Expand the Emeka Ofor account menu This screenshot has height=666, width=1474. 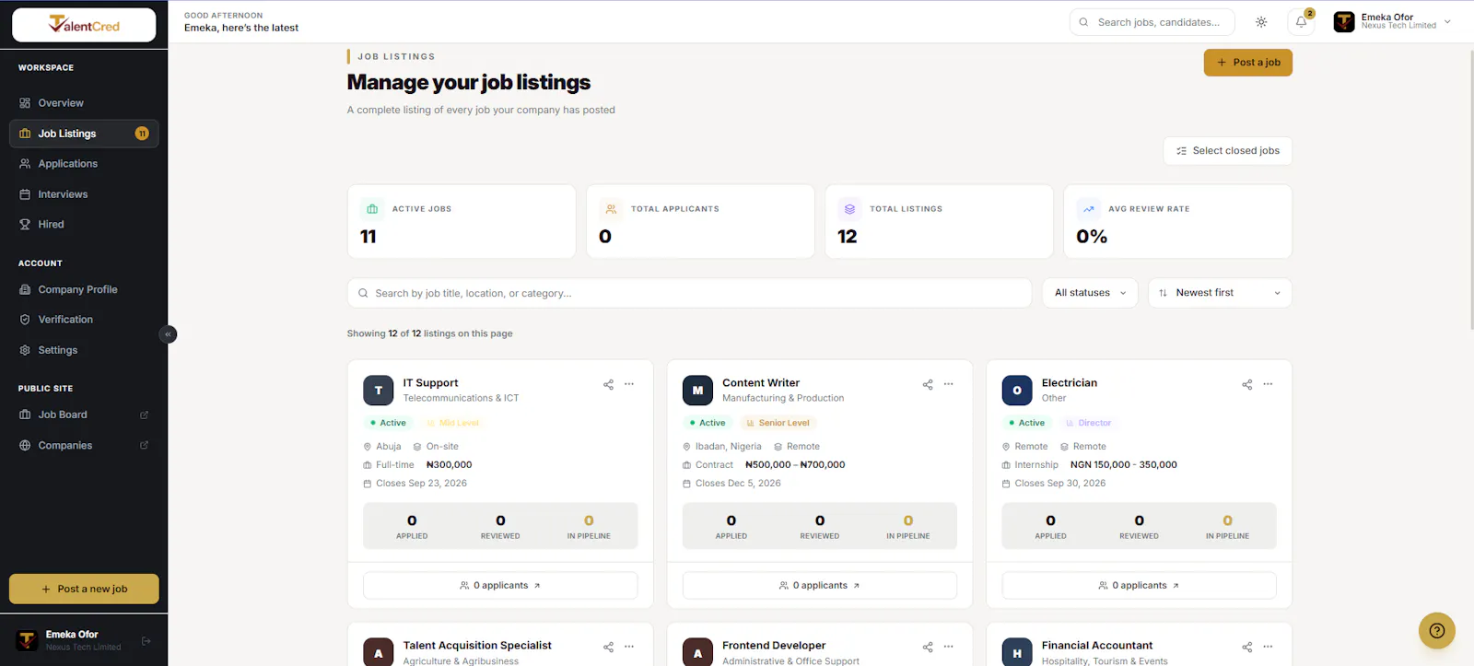1393,21
